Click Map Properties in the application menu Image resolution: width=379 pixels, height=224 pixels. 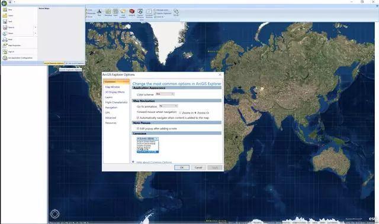[x=19, y=46]
